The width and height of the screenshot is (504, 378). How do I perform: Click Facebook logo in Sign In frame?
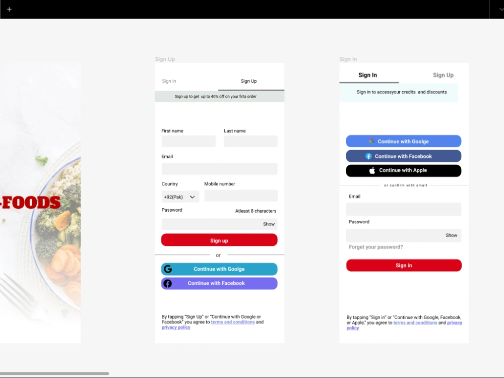(369, 156)
